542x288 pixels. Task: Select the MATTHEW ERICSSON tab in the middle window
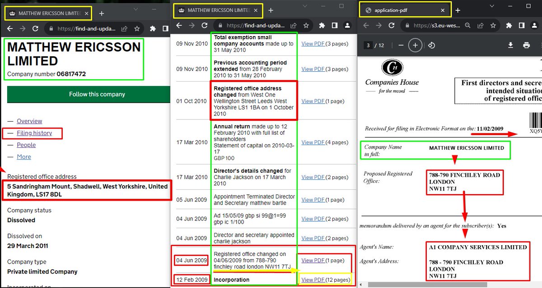219,10
